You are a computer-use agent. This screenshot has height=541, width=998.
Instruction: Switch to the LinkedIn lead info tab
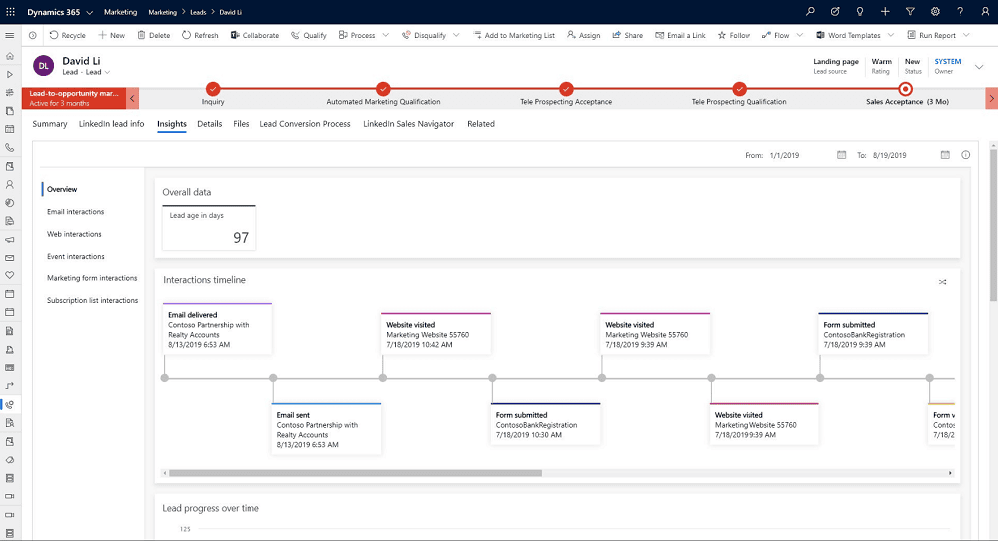(x=112, y=124)
